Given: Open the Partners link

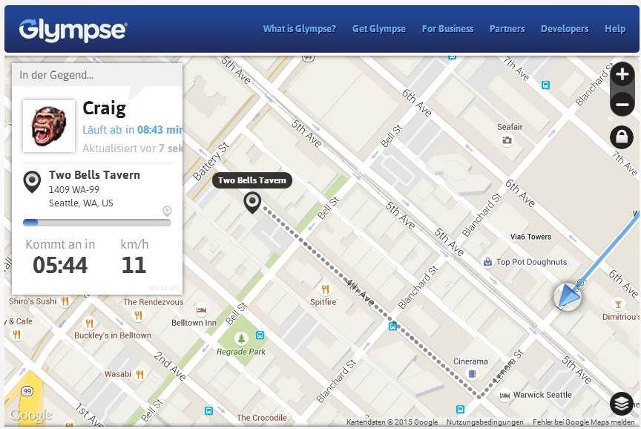Looking at the screenshot, I should click(507, 29).
